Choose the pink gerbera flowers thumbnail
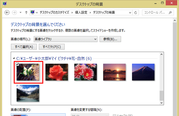 86,72
